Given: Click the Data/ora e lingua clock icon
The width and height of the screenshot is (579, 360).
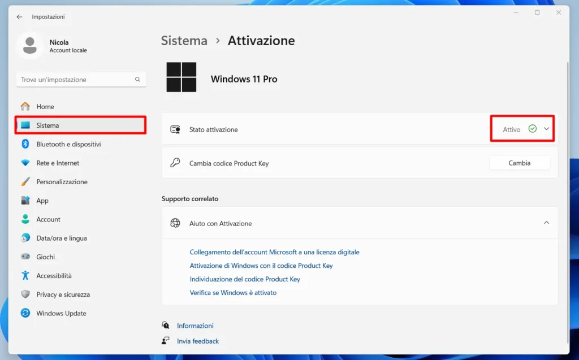Looking at the screenshot, I should point(25,238).
